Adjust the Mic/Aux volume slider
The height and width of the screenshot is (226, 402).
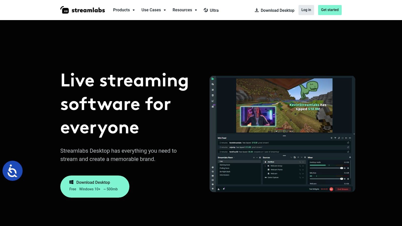pos(326,179)
